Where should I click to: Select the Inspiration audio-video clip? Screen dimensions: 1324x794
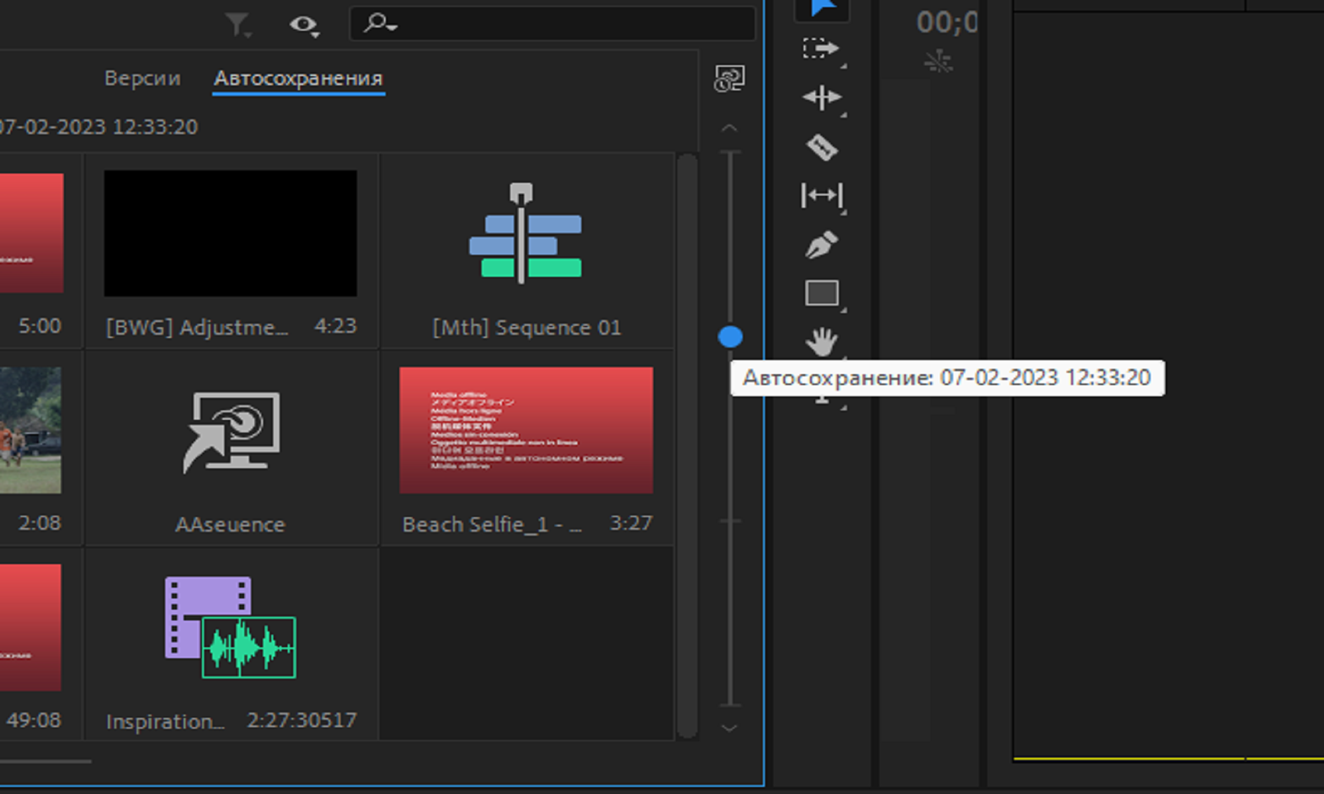tap(231, 628)
